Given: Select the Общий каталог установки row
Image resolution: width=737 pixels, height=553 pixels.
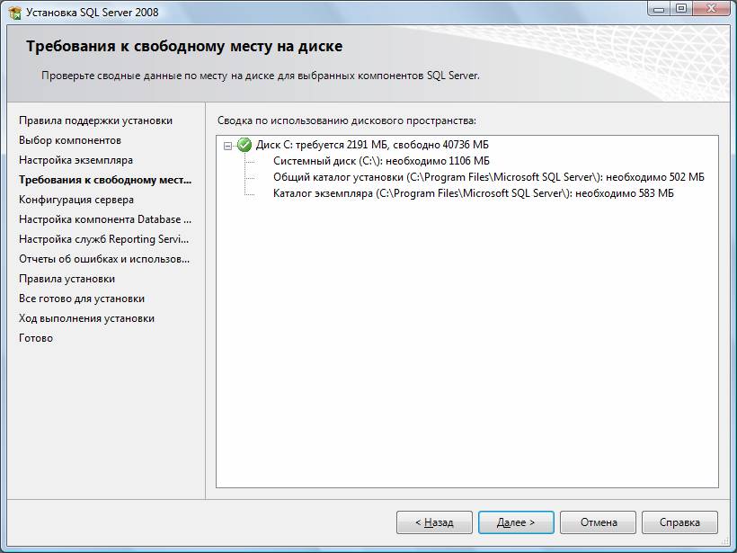Looking at the screenshot, I should [488, 177].
